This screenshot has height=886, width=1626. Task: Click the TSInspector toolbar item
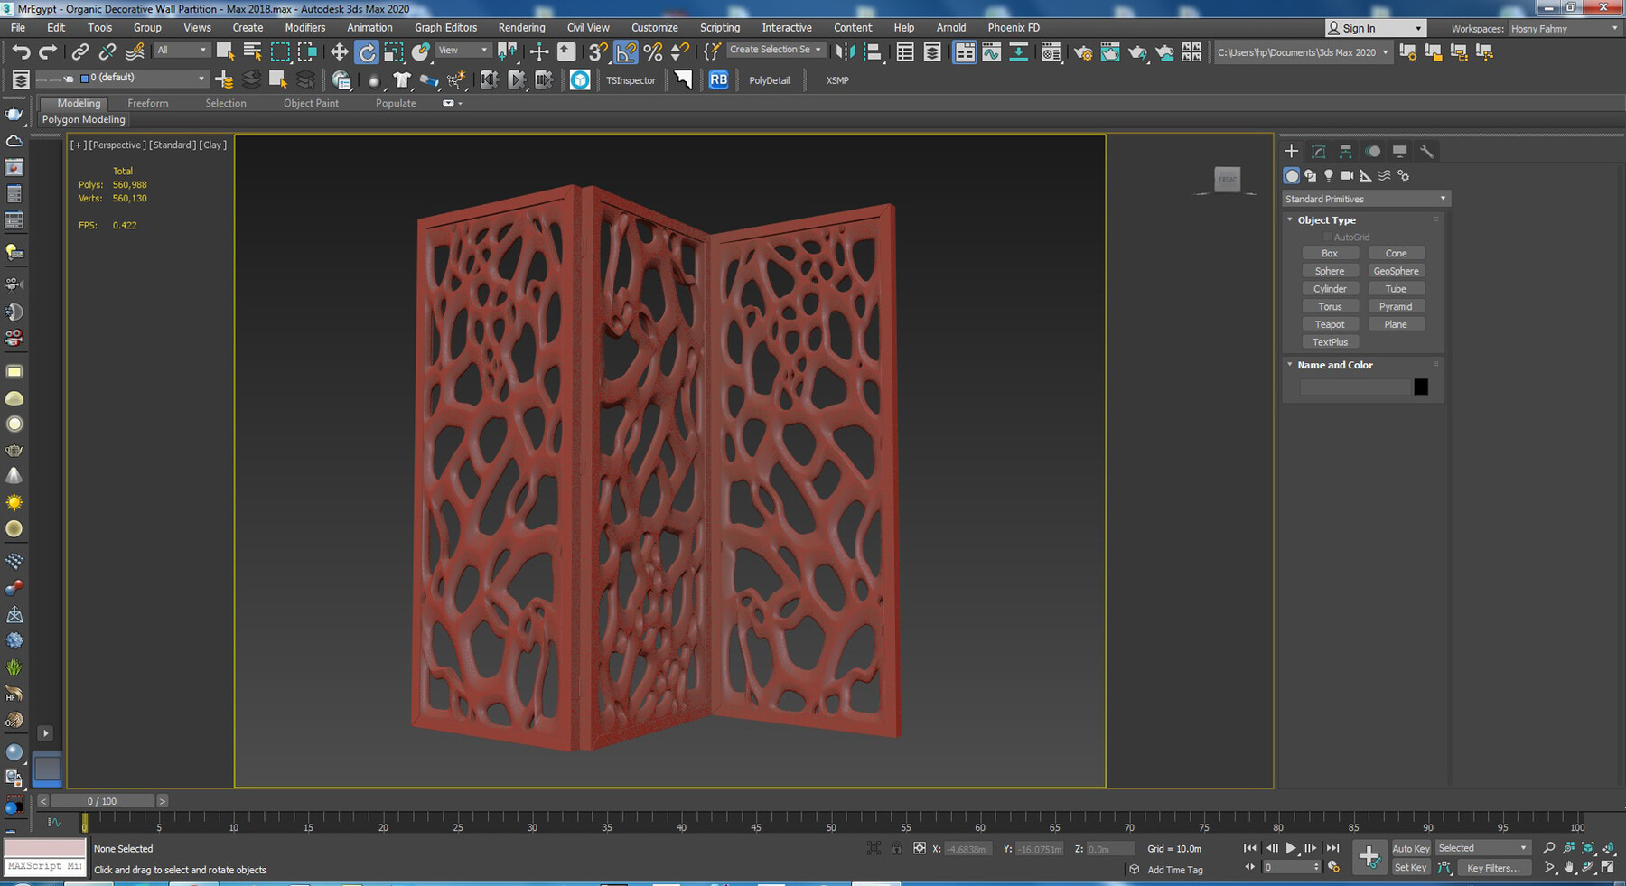point(631,80)
